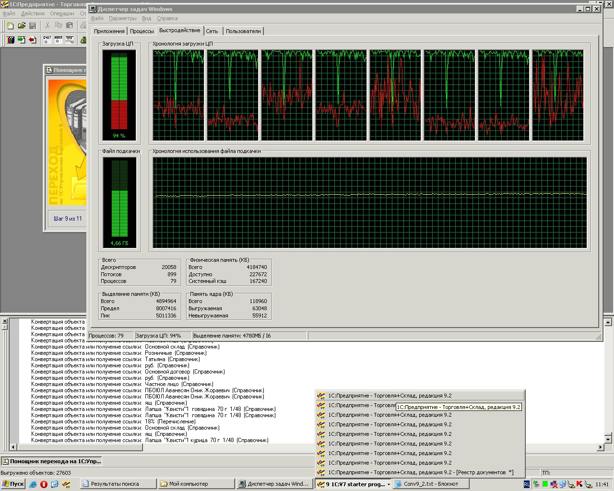Click the red arrow document icon
Viewport: 614px width, 491px height.
(x=33, y=40)
